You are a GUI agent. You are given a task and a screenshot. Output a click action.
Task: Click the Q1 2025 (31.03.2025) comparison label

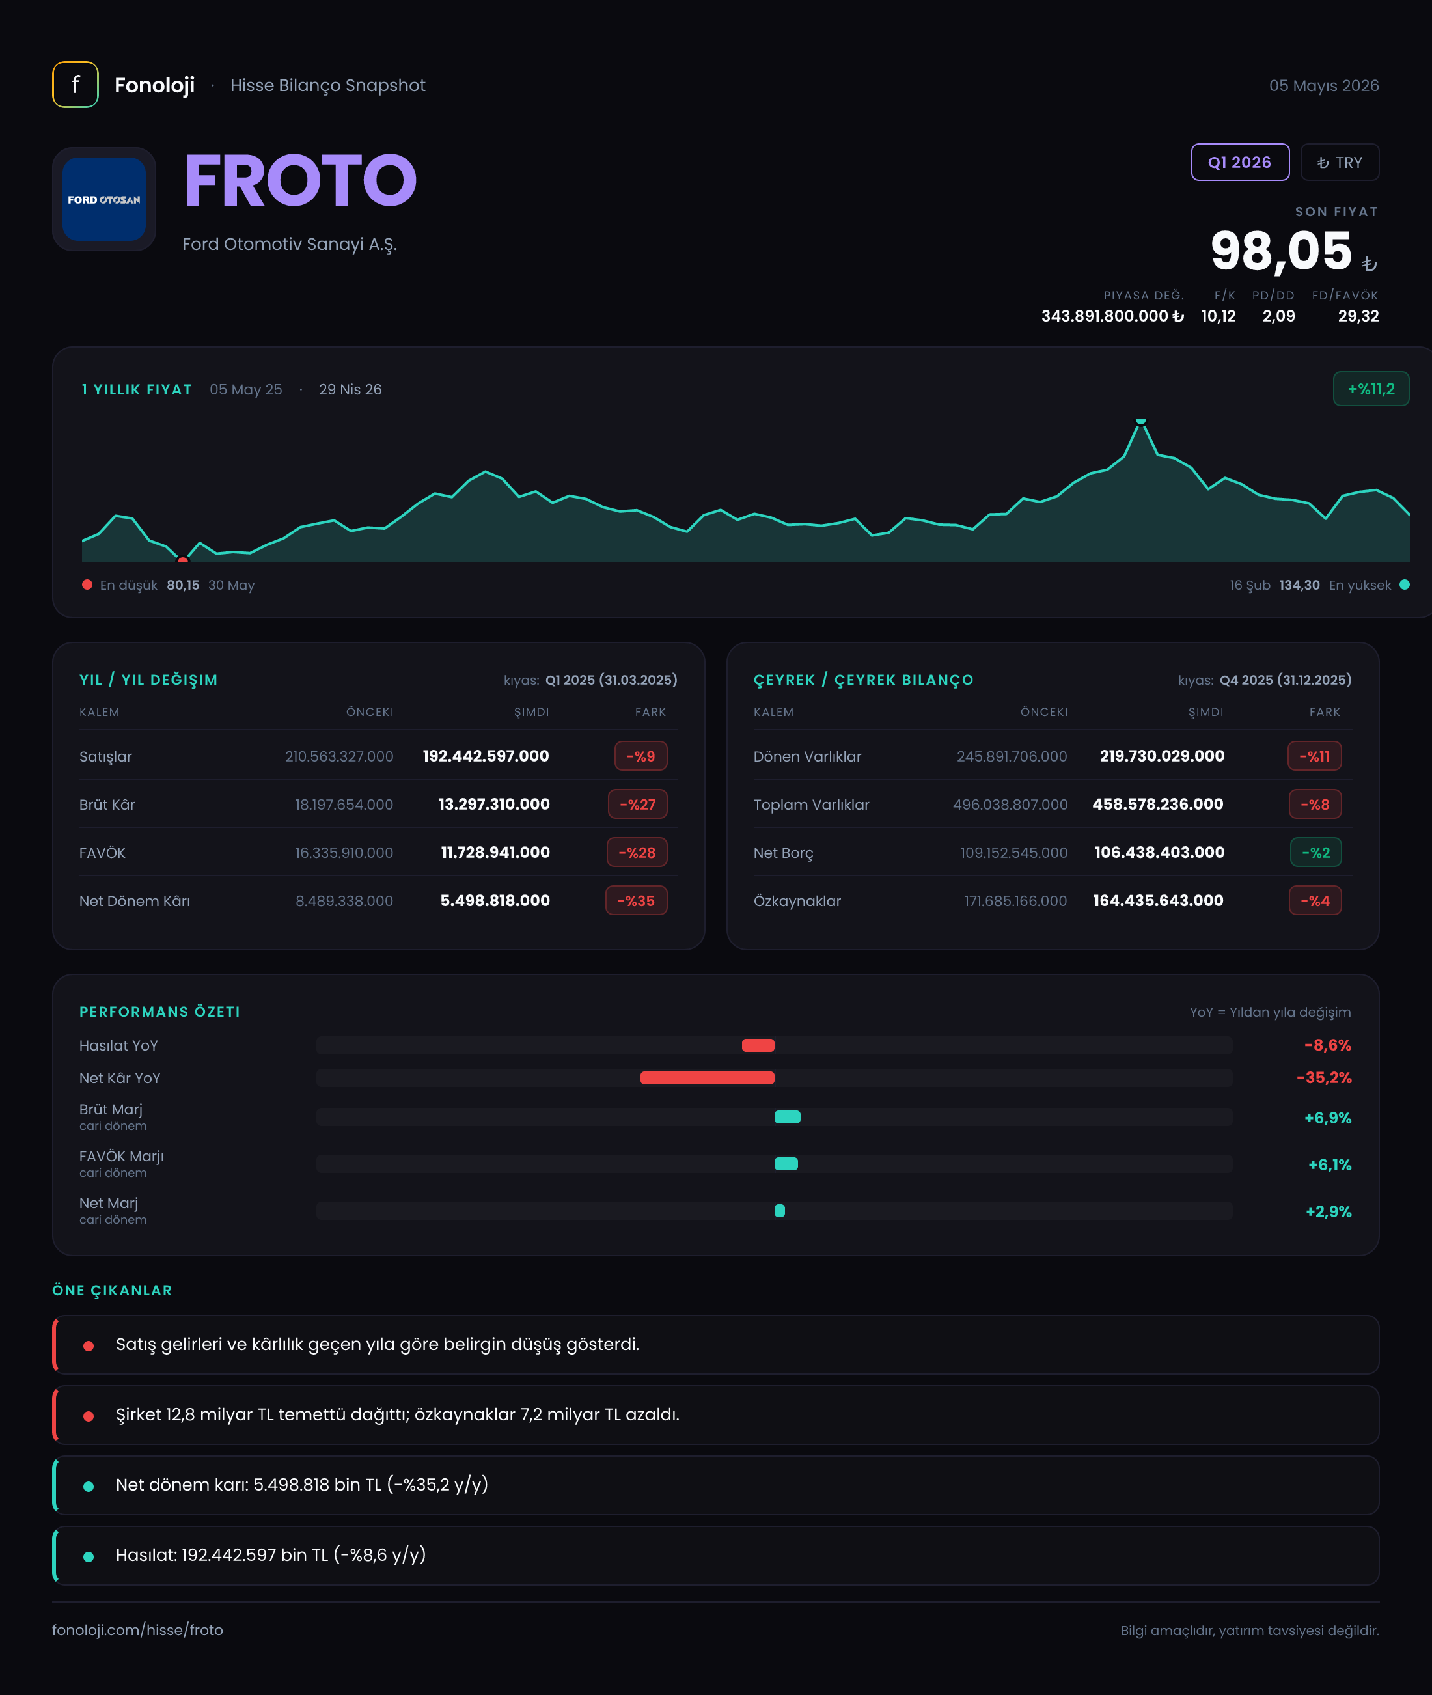point(611,680)
